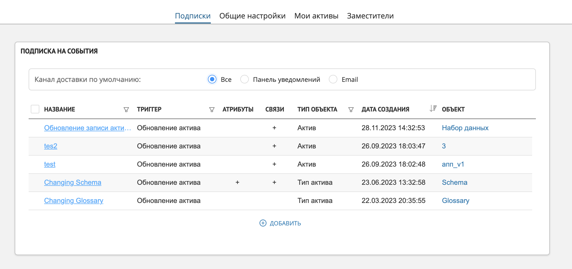Viewport: 572px width, 269px height.
Task: Click the Триггер column header
Action: tap(149, 109)
